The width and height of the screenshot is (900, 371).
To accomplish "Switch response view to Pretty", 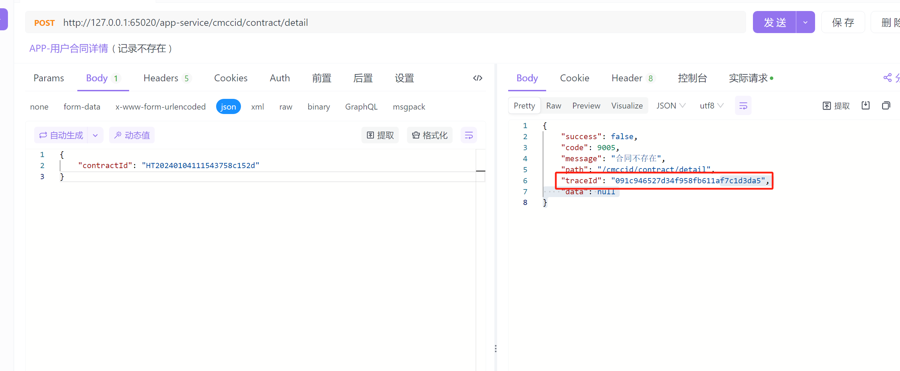I will (x=524, y=106).
